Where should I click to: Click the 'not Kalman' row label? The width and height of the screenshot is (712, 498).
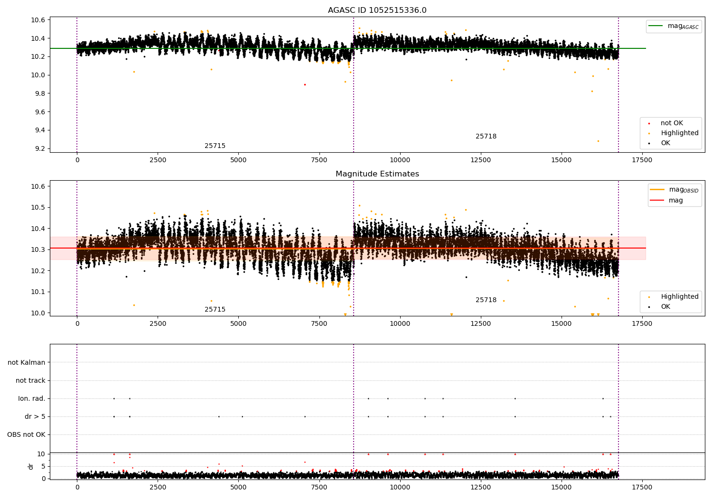click(27, 363)
